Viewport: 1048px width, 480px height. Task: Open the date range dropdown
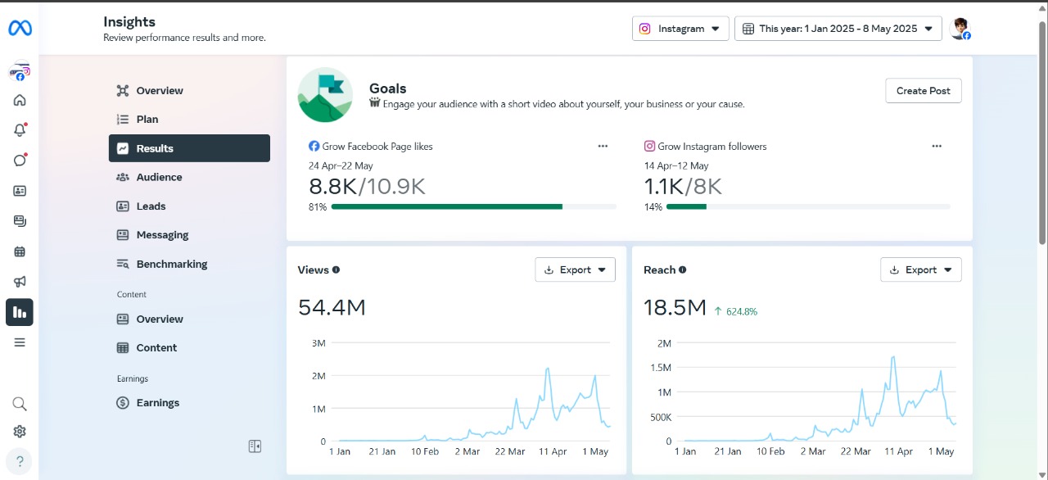(838, 29)
